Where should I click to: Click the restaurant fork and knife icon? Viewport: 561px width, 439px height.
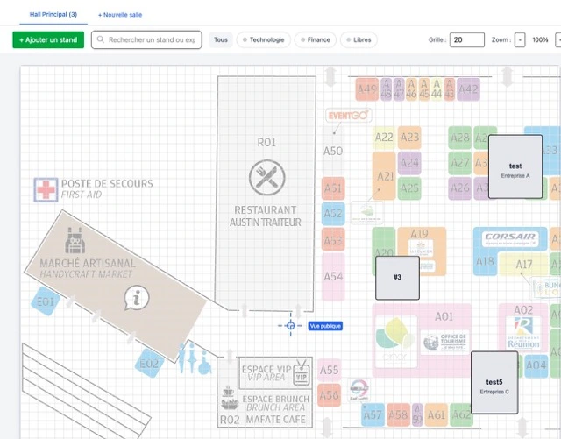266,178
